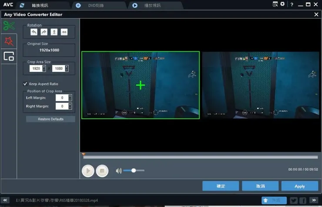Click the R6S mp4 file path text
This screenshot has width=322, height=207.
point(57,200)
